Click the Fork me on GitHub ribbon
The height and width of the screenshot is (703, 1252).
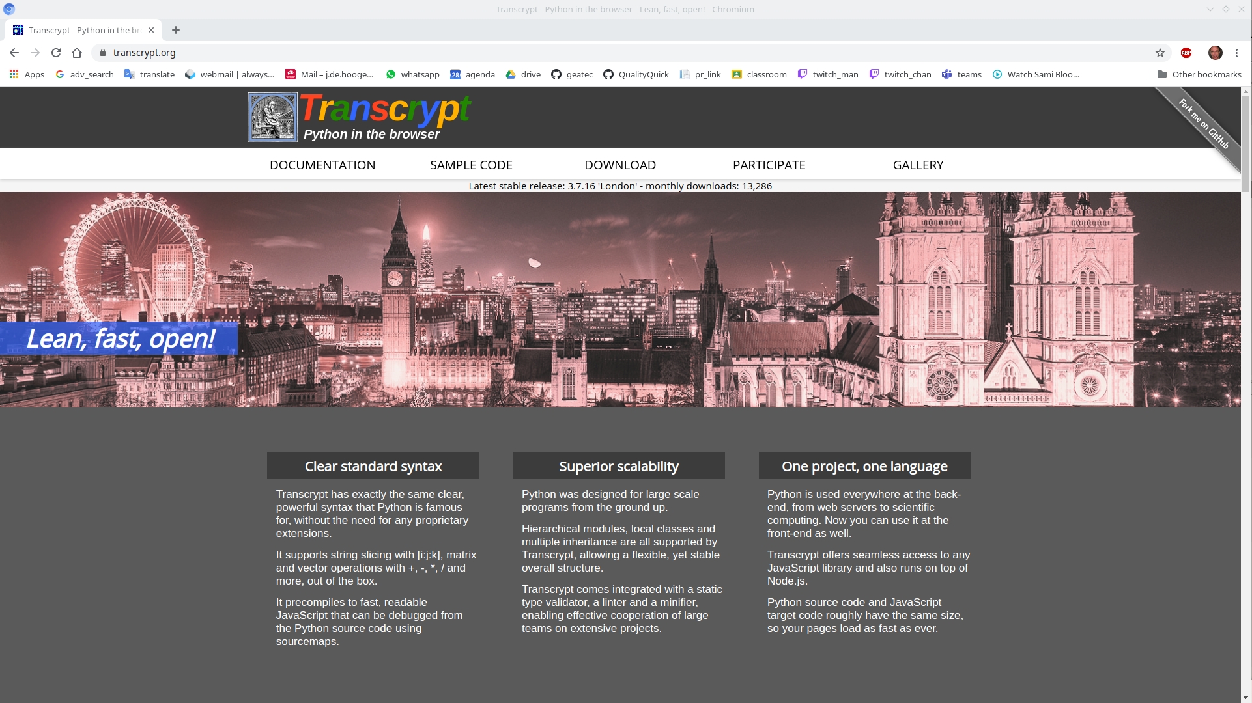(1203, 123)
